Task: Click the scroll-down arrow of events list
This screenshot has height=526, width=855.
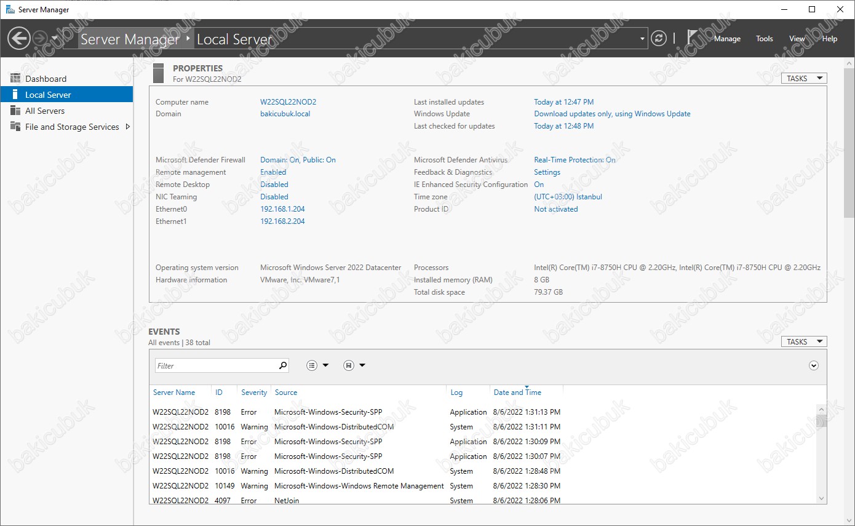Action: [x=821, y=498]
